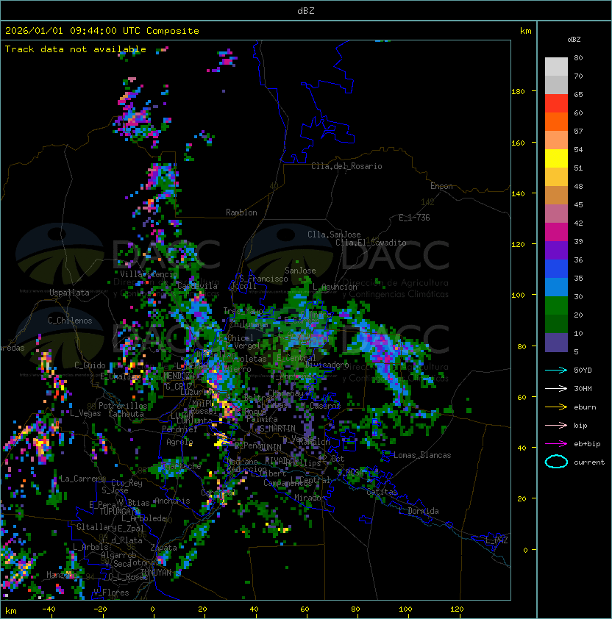Viewport: 612px width, 619px height.
Task: Click the 'Divisadero' map label
Action: click(327, 365)
